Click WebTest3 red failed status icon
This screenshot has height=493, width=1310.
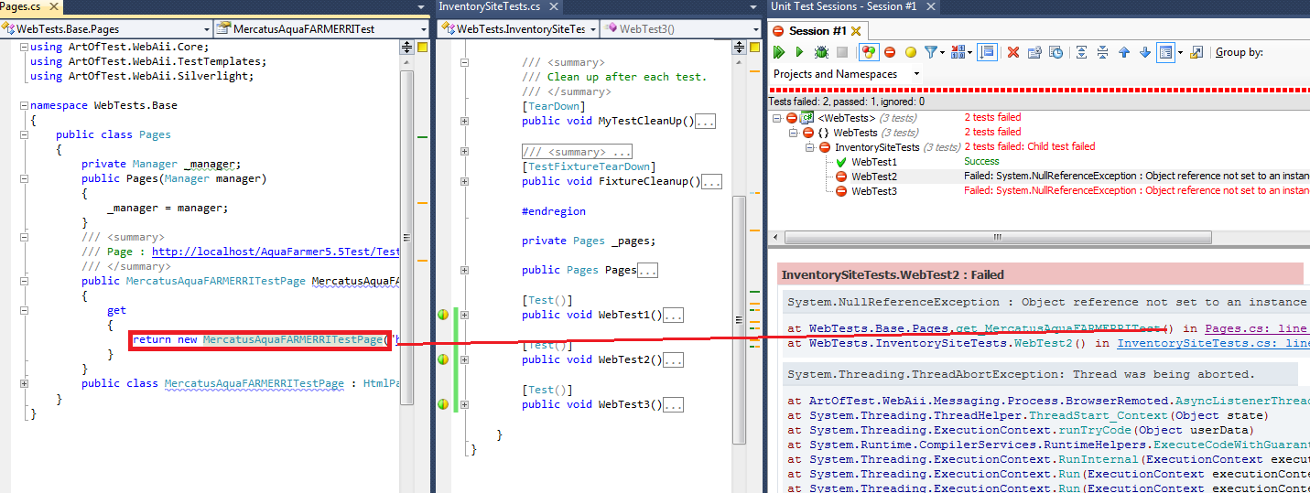pyautogui.click(x=841, y=191)
